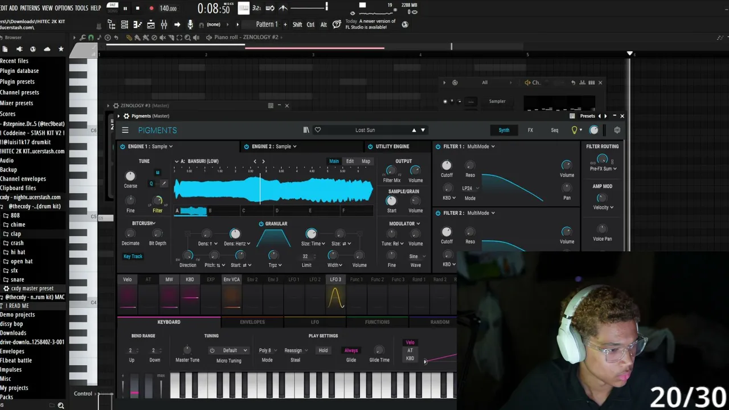
Task: Adjust the Filter 1 Cutoff knob
Action: tap(447, 166)
